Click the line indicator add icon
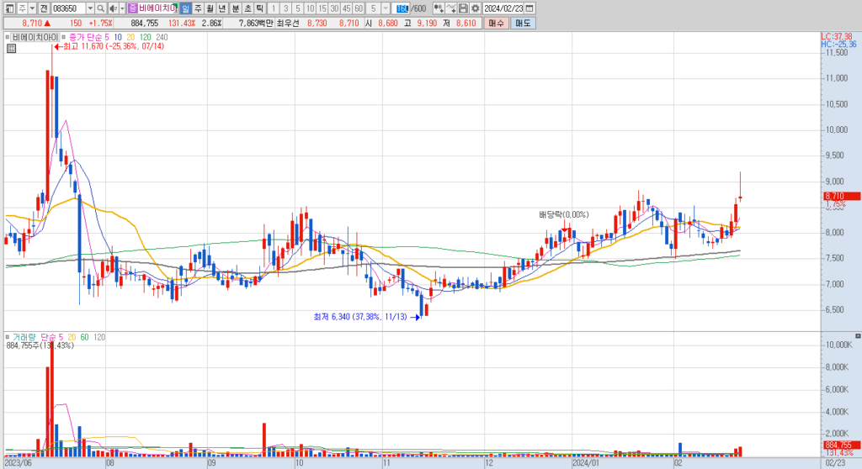862x469 pixels. pos(451,8)
